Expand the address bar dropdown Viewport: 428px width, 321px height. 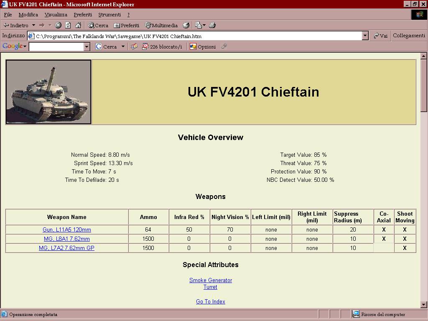pyautogui.click(x=365, y=36)
